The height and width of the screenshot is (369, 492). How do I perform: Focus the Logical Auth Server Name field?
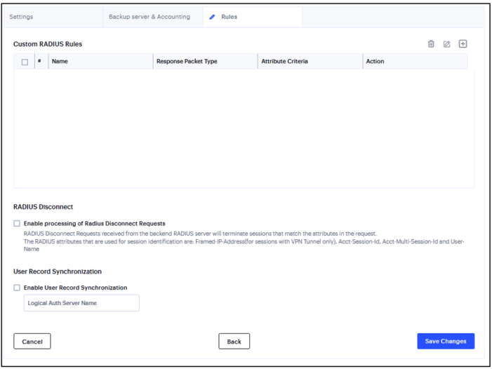pos(81,303)
